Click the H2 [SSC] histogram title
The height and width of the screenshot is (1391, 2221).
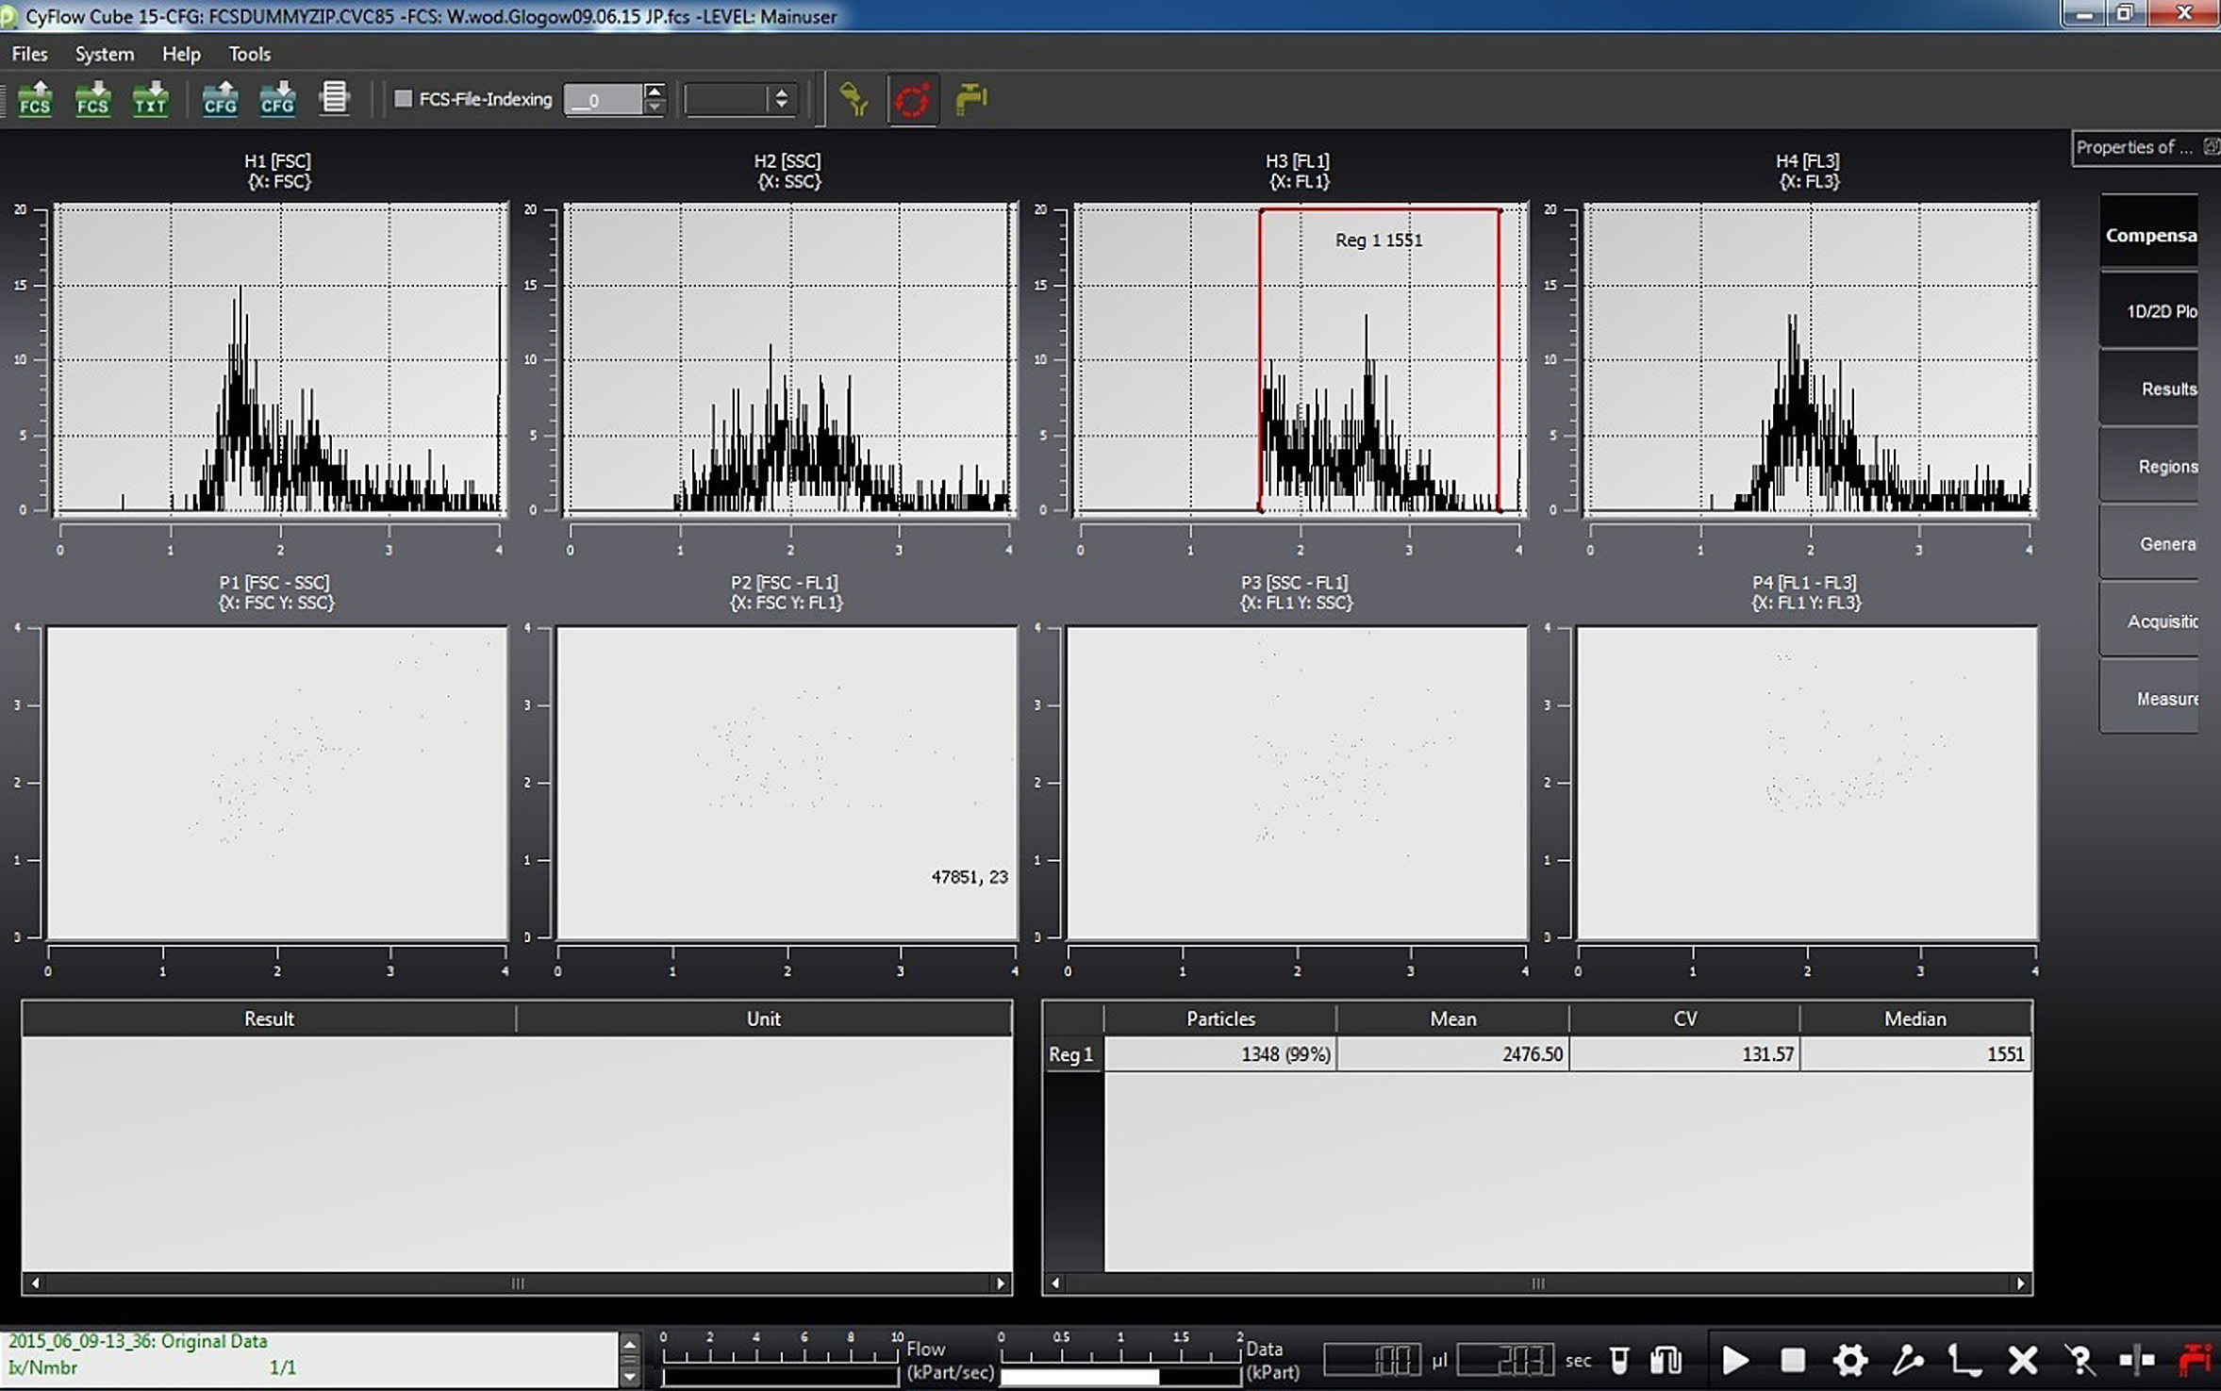[x=787, y=160]
